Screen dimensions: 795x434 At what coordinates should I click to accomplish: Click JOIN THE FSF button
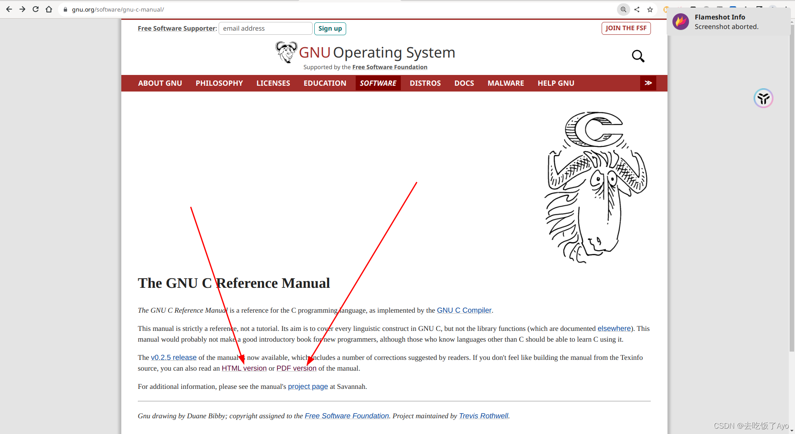coord(626,28)
